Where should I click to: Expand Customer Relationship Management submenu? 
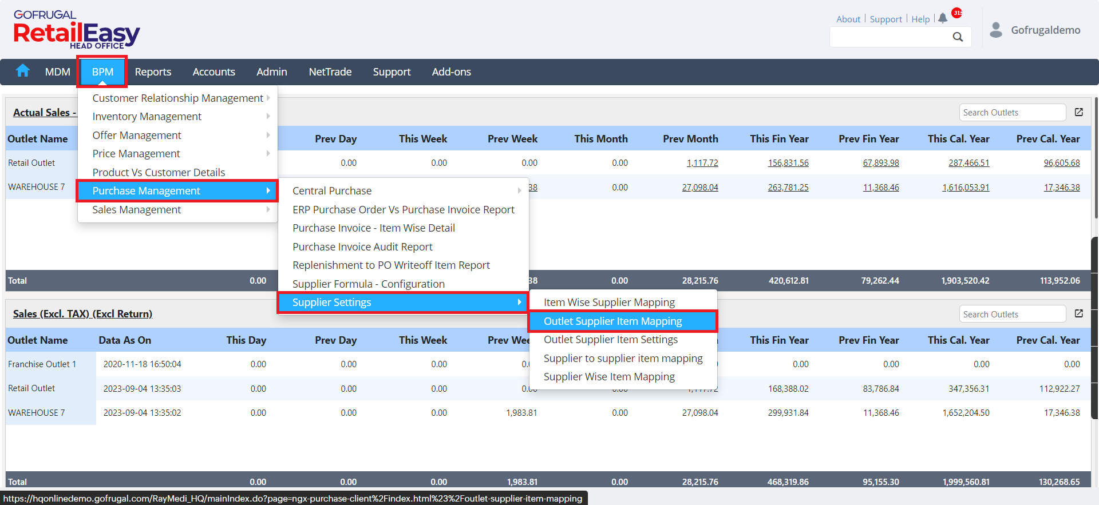click(177, 98)
